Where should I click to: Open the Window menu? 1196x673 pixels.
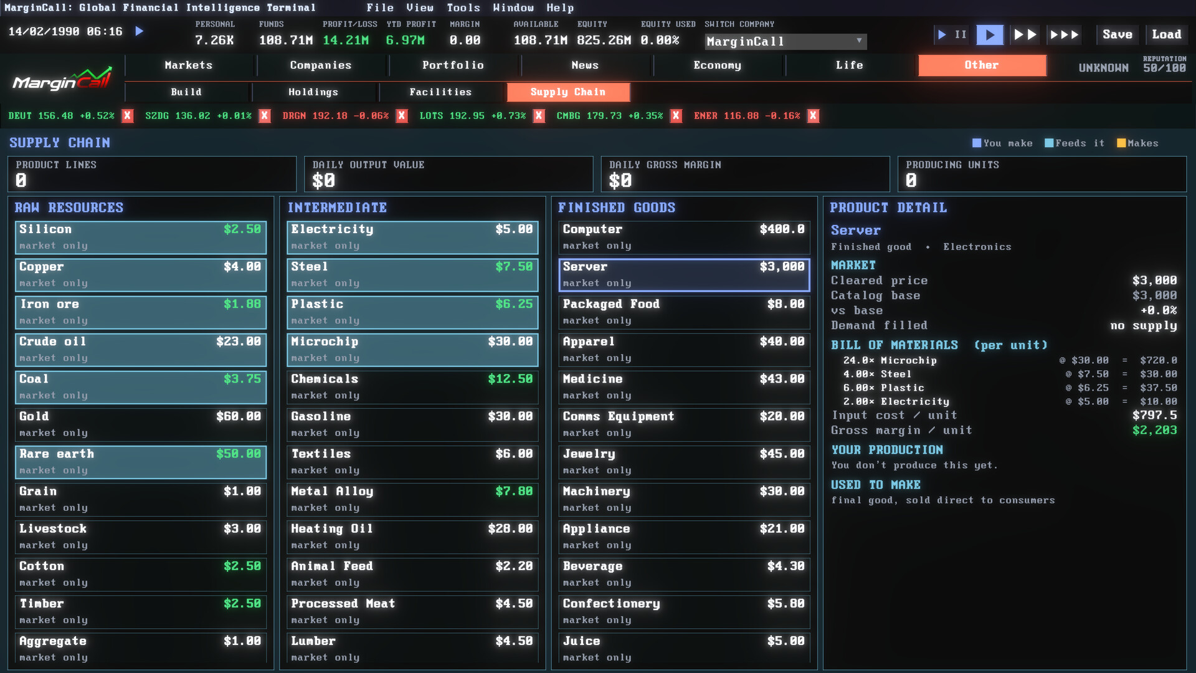click(513, 7)
